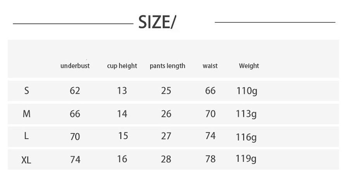The image size is (349, 174).
Task: Click the L size row label
Action: [x=26, y=136]
